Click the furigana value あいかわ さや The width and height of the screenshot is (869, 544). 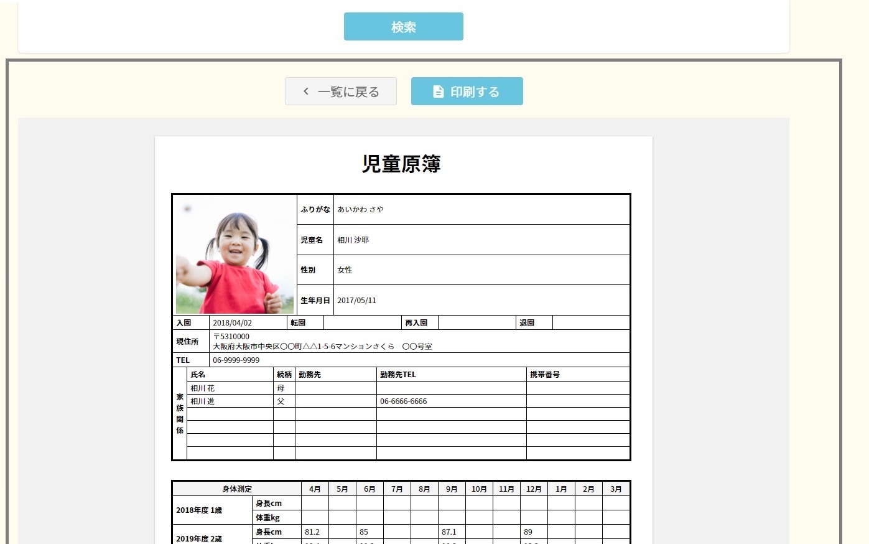point(360,210)
